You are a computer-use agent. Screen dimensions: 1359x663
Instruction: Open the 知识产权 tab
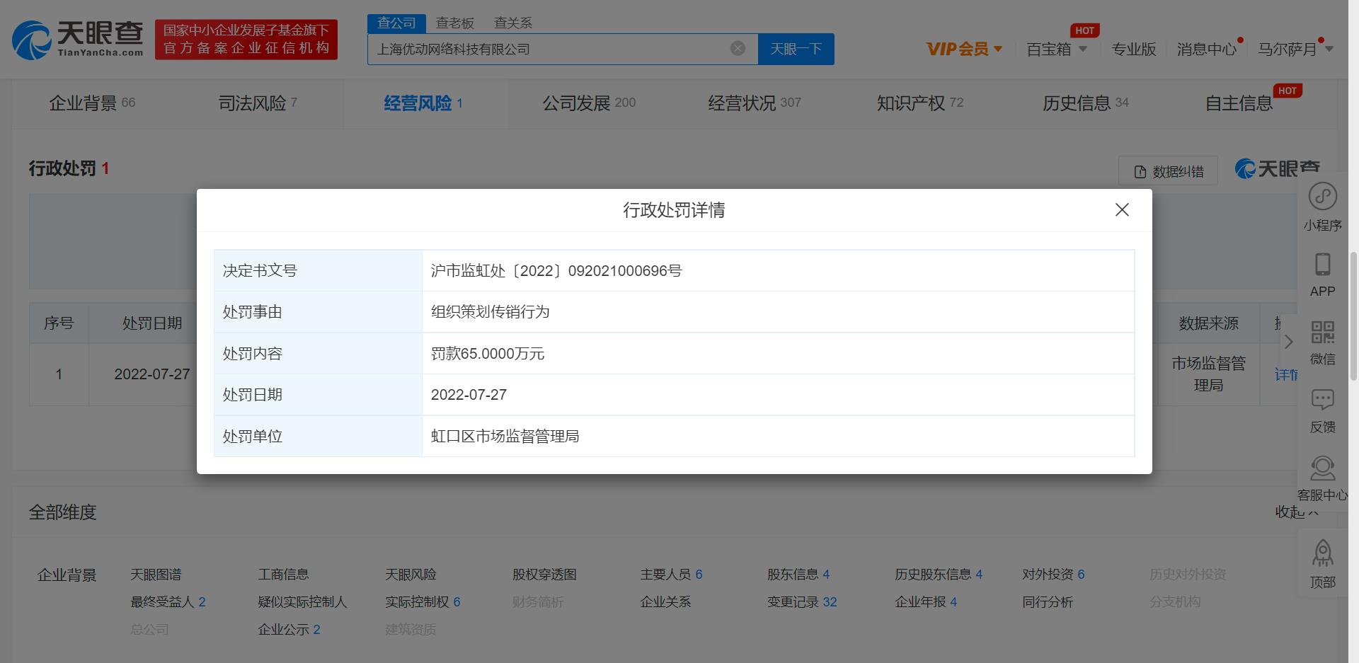[920, 103]
